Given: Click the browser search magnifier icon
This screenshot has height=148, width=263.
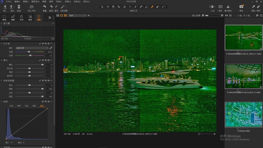Looking at the screenshot, I should [261, 16].
